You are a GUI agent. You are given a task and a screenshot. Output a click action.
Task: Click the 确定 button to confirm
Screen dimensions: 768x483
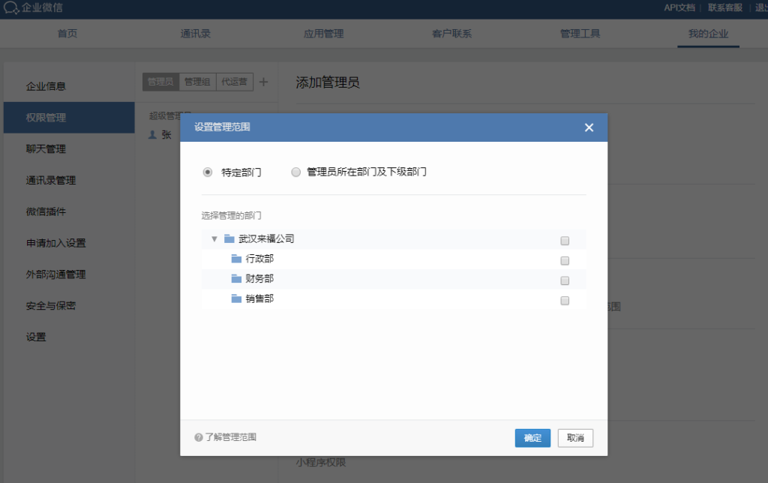(x=532, y=437)
